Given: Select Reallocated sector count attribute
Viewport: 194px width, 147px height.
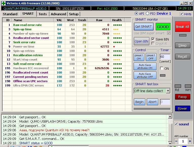Looking at the screenshot, I should (67, 38).
